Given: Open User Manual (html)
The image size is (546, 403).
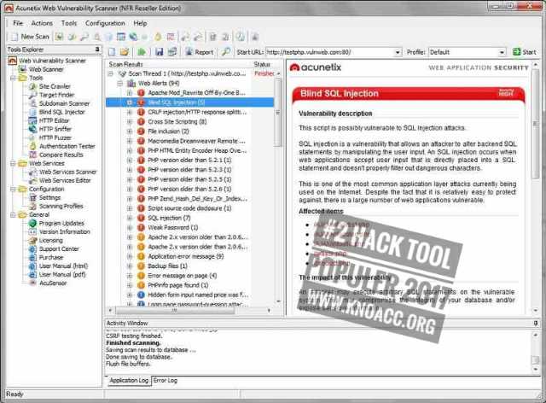Looking at the screenshot, I should 63,266.
